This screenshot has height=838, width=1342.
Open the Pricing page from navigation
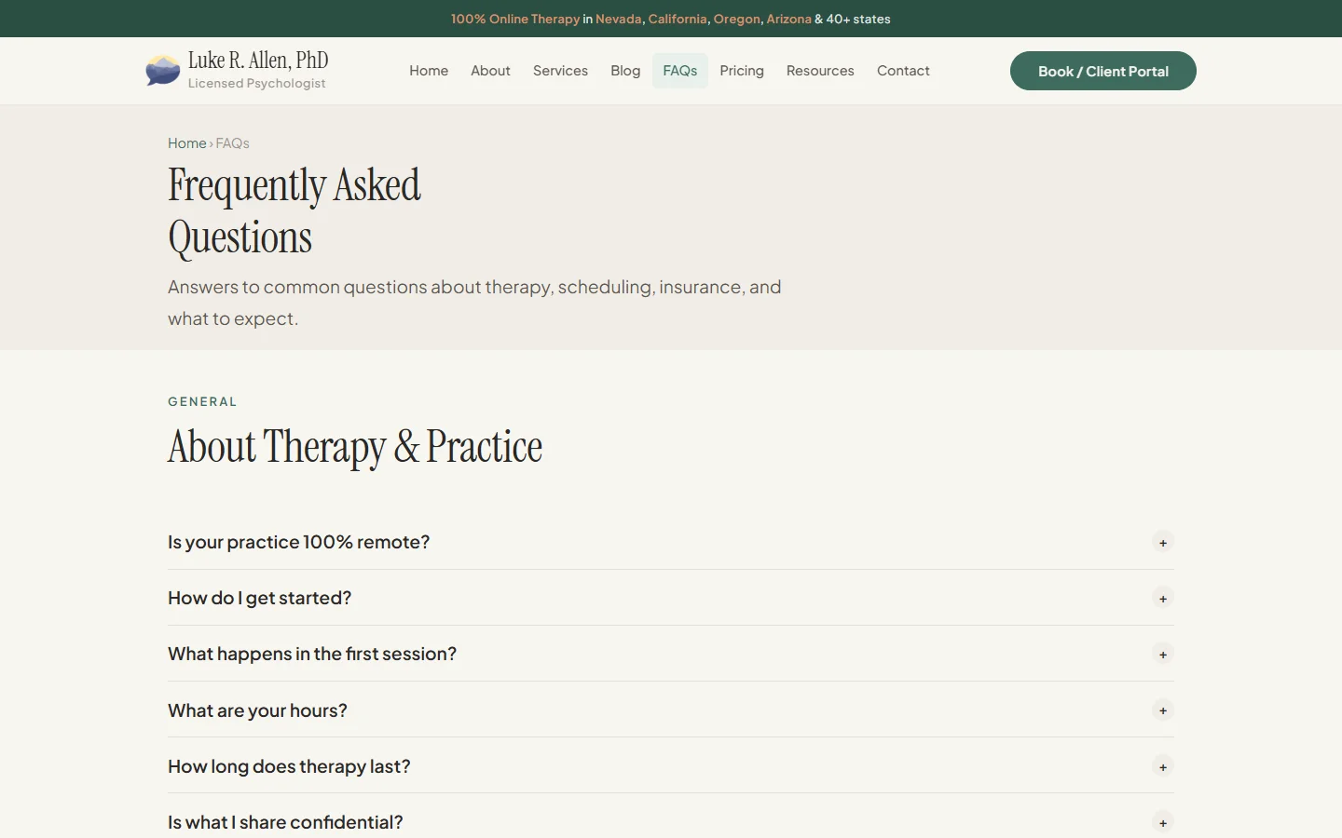click(741, 71)
